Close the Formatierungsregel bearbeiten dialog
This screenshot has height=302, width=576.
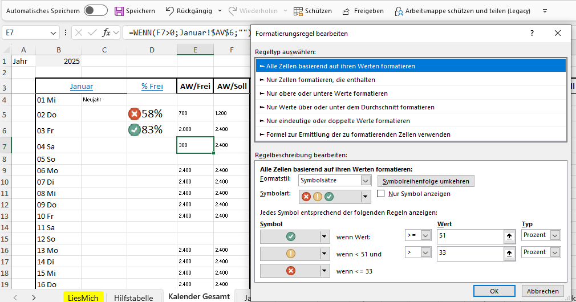558,34
